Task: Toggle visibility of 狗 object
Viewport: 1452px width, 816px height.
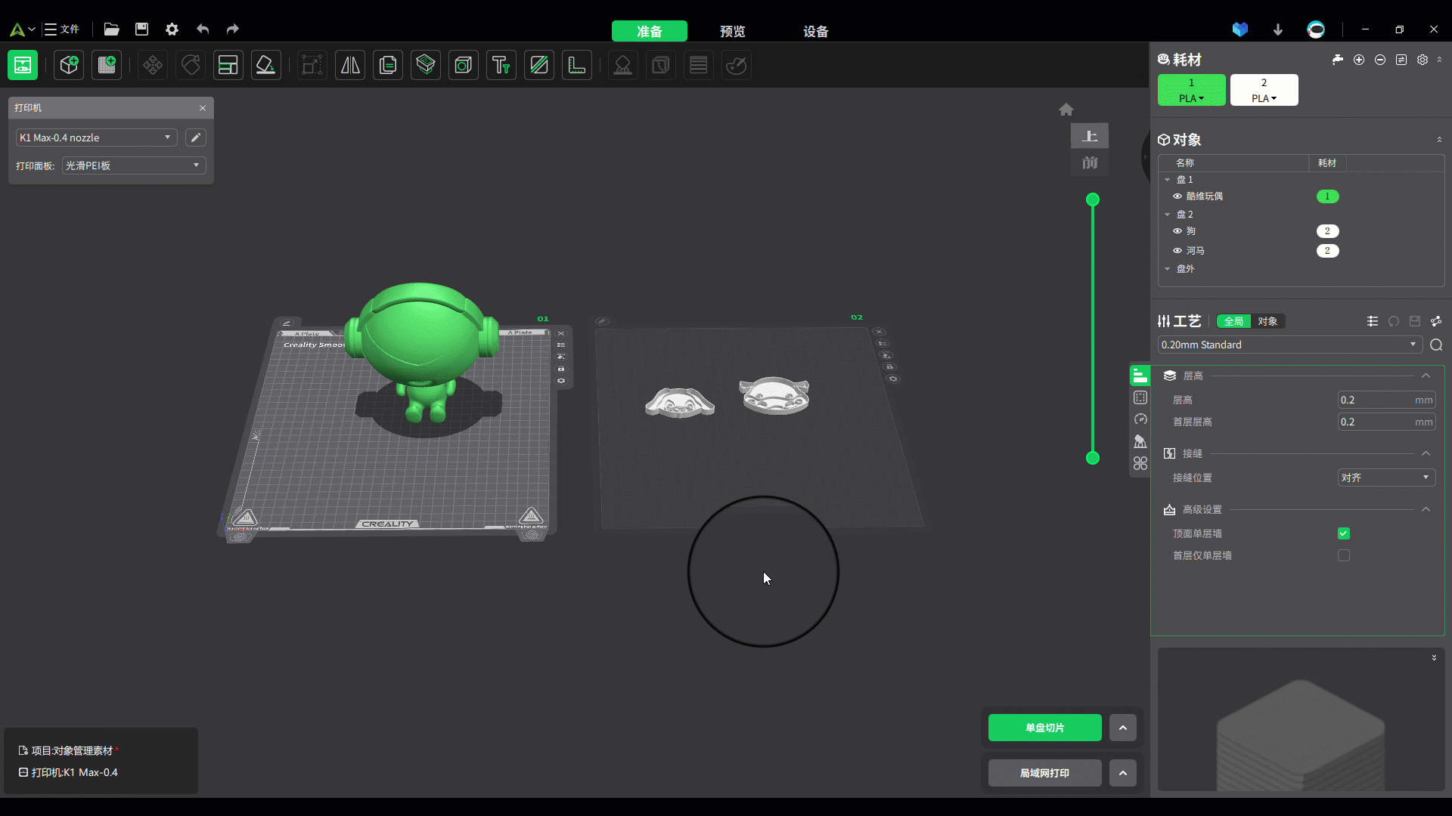Action: click(1177, 231)
